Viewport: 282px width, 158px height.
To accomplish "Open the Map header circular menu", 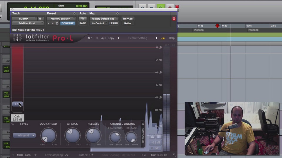I will tap(117, 13).
